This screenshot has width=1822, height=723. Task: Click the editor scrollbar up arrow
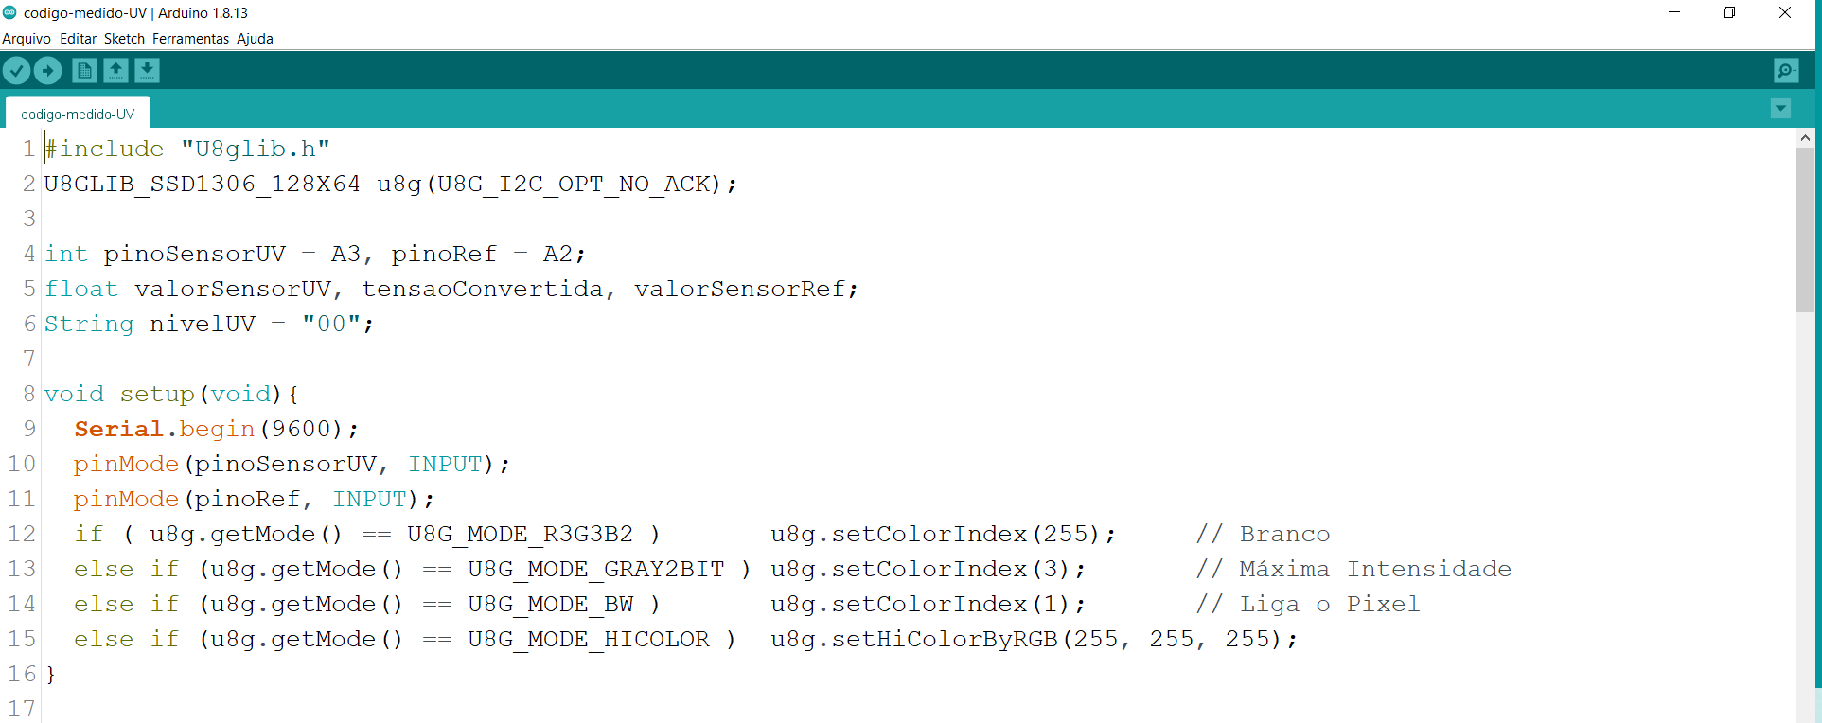[1805, 138]
